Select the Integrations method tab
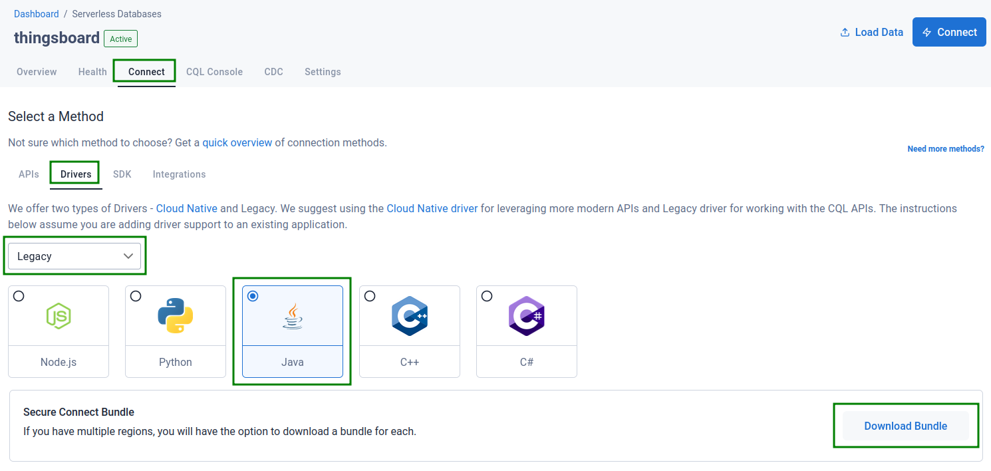 pyautogui.click(x=179, y=174)
